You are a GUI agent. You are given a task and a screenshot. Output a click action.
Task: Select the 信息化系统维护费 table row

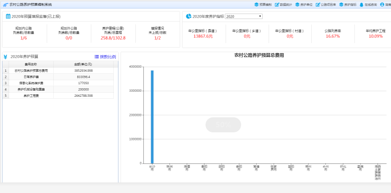coord(58,83)
